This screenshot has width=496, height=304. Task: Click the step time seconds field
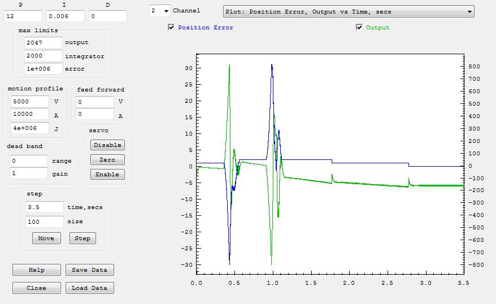[45, 207]
